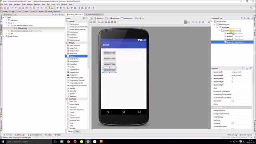This screenshot has width=256, height=144.
Task: Click the Debug app bug icon
Action: (x=61, y=8)
